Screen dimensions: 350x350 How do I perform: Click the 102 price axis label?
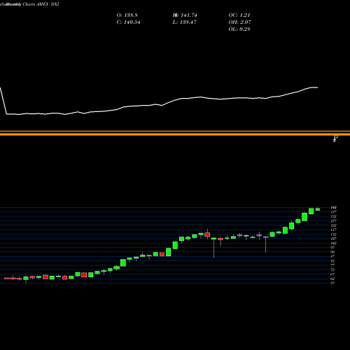tap(333, 243)
